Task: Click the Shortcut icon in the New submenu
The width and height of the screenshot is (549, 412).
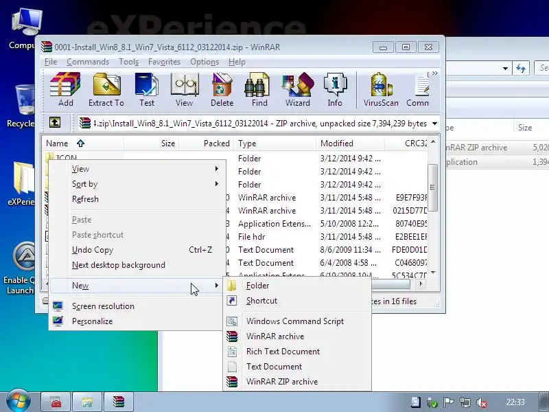Action: pyautogui.click(x=232, y=301)
